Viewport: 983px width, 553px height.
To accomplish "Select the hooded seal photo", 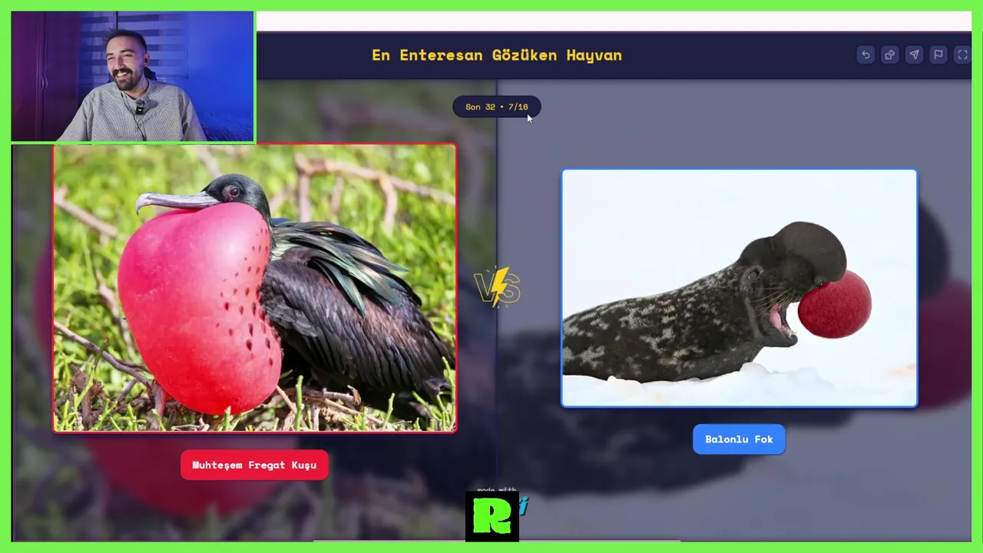I will click(x=739, y=288).
